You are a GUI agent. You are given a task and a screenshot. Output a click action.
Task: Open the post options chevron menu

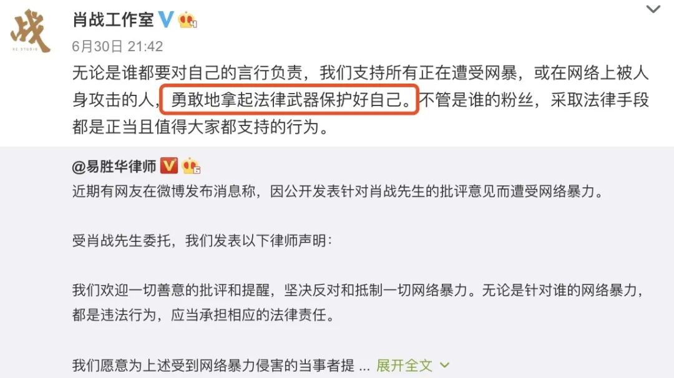(x=653, y=9)
